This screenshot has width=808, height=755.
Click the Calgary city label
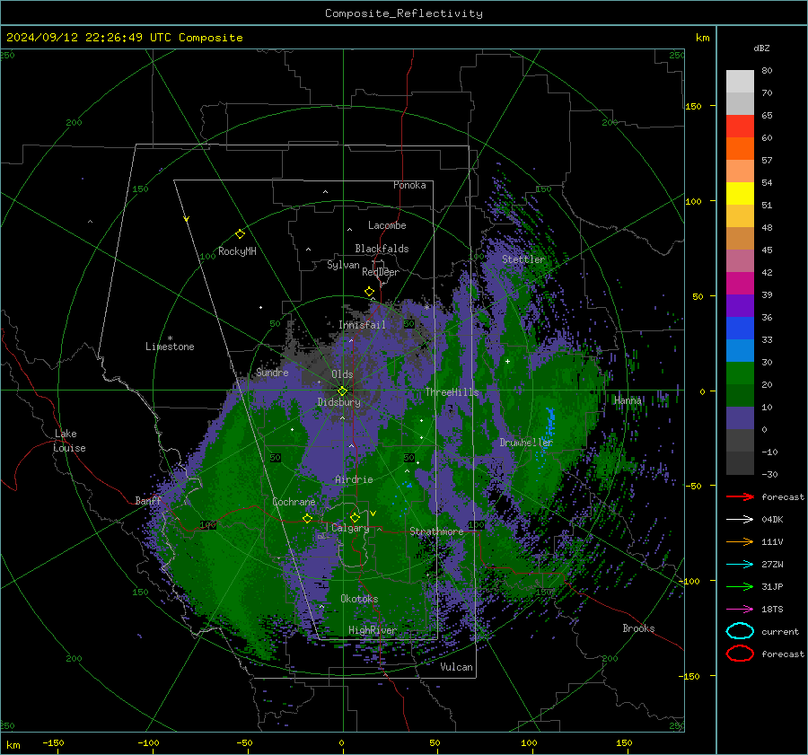350,528
